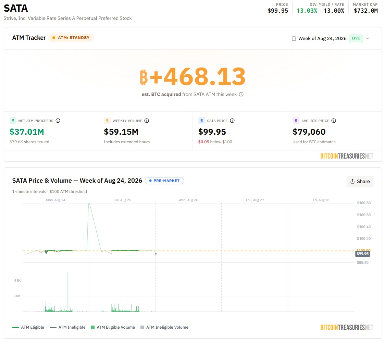Click the SATA ticker heading
Viewport: 384px width, 342px height.
tap(16, 8)
